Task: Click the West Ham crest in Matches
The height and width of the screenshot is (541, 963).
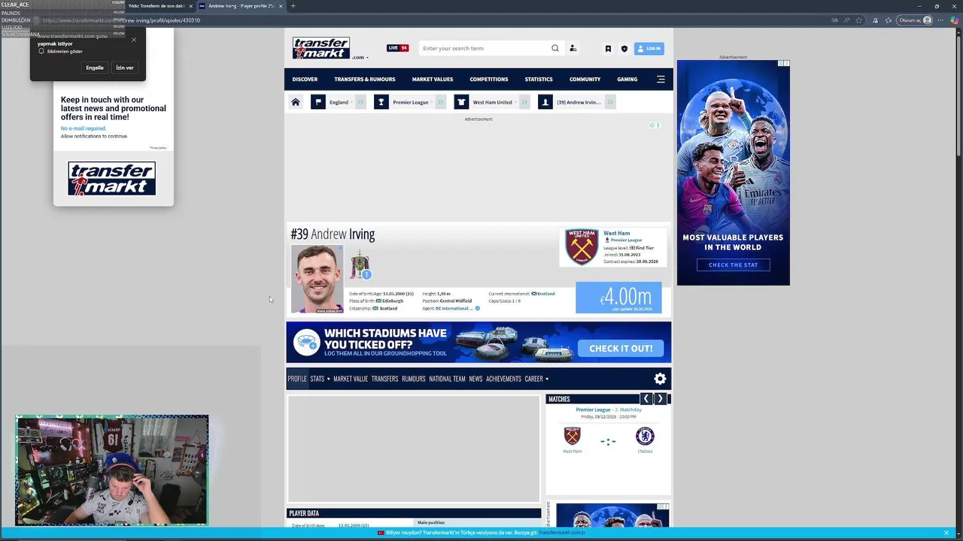Action: click(573, 436)
